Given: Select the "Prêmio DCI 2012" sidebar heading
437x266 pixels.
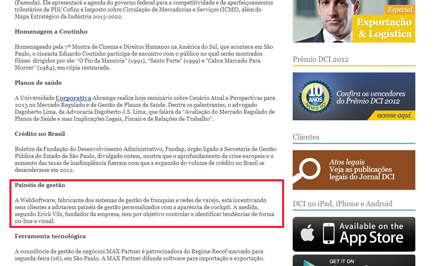Looking at the screenshot, I should click(320, 59).
